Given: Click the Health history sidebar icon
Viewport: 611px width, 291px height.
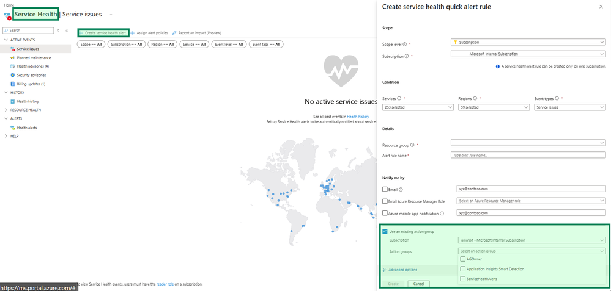Looking at the screenshot, I should point(13,101).
